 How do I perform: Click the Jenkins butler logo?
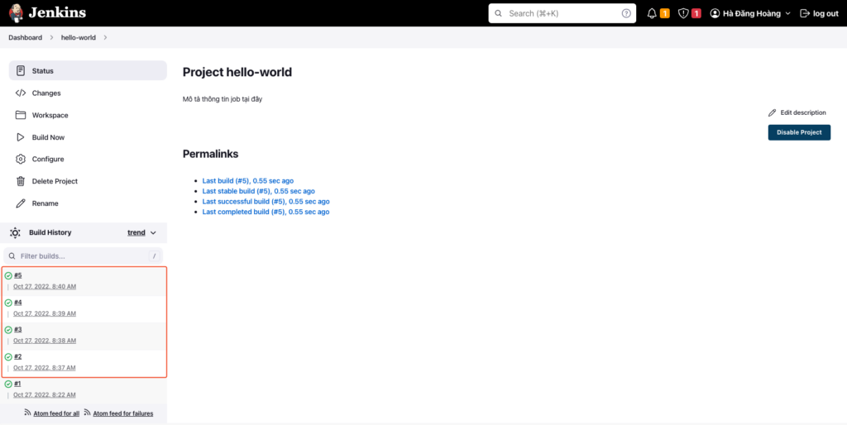pos(17,13)
